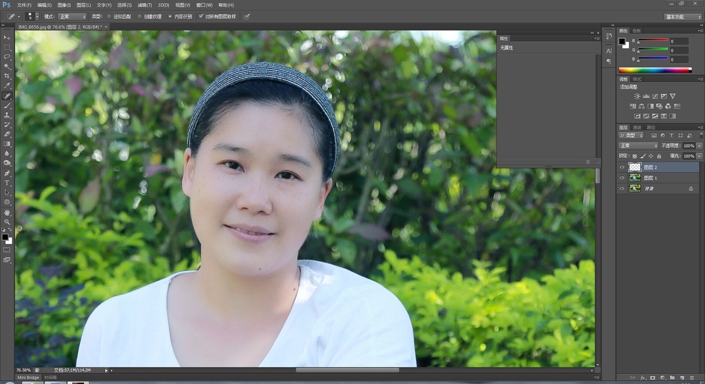Select the Move tool
Image resolution: width=705 pixels, height=384 pixels.
pyautogui.click(x=8, y=37)
